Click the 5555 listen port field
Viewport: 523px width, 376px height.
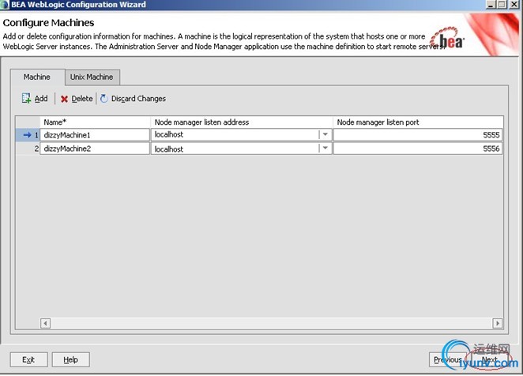pos(418,135)
